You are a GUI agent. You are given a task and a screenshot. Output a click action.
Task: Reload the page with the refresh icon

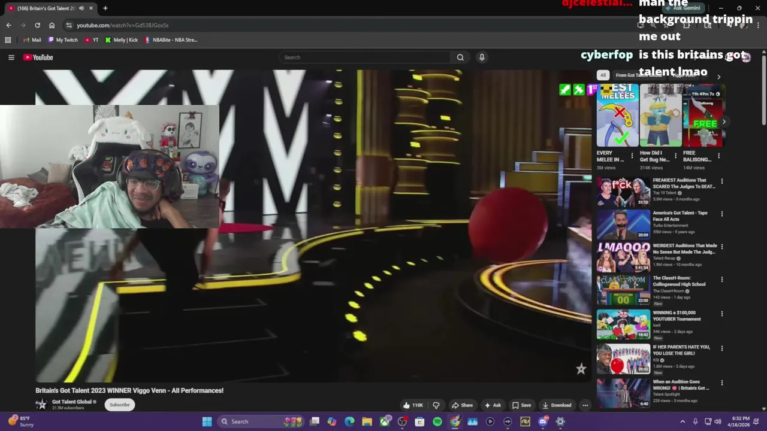click(37, 25)
